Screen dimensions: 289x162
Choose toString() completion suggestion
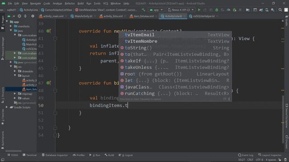[175, 48]
